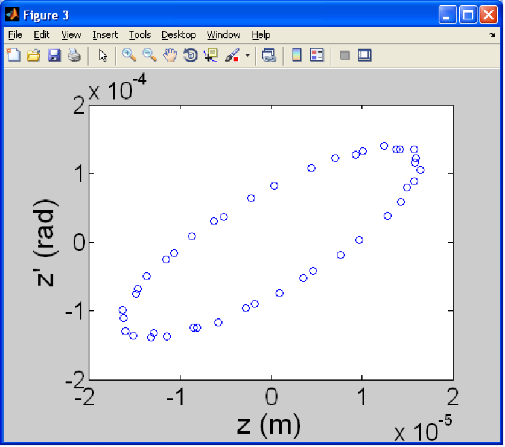Image resolution: width=505 pixels, height=447 pixels.
Task: Click the z (m) x-axis label
Action: click(x=269, y=425)
